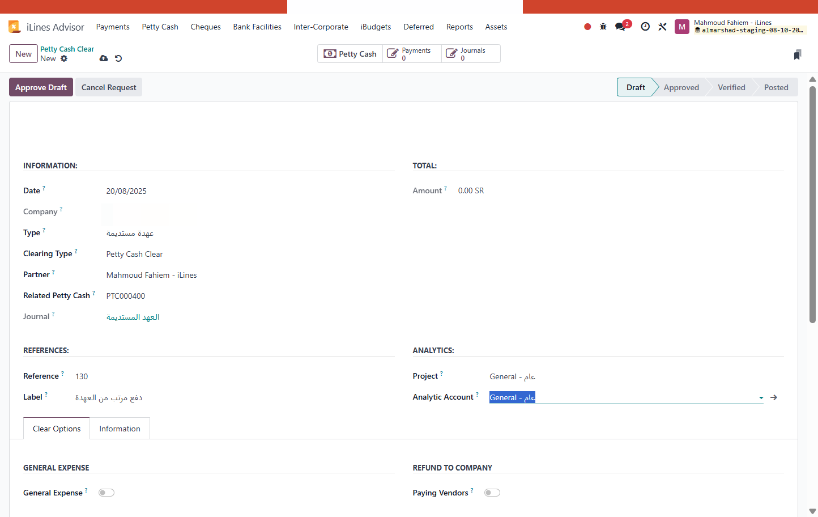Save the record manually with cloud icon

(x=104, y=58)
